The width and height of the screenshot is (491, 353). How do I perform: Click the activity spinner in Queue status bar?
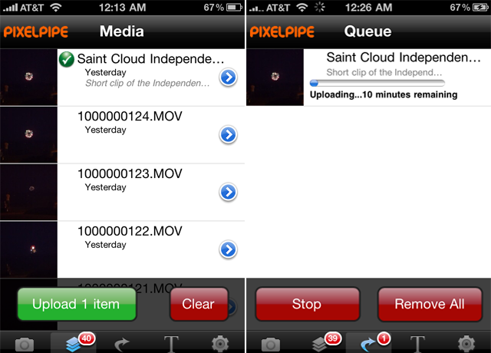pos(320,7)
